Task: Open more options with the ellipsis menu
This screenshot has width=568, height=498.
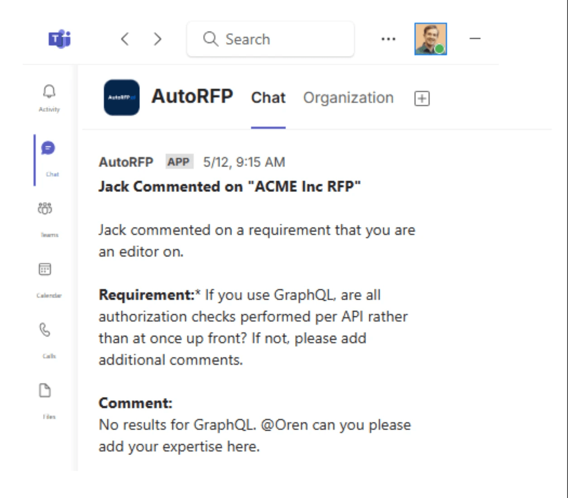Action: coord(388,39)
